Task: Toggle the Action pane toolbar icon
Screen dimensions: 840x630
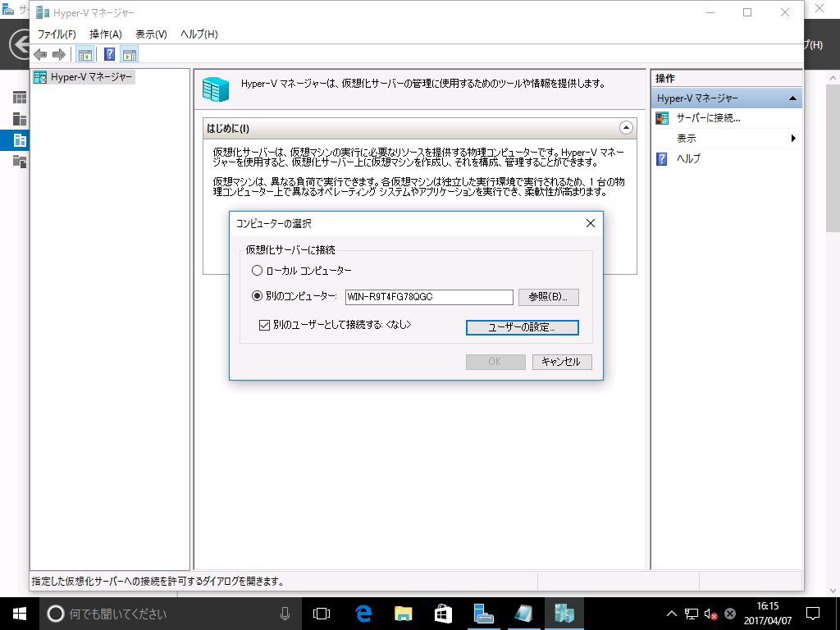Action: (x=129, y=55)
